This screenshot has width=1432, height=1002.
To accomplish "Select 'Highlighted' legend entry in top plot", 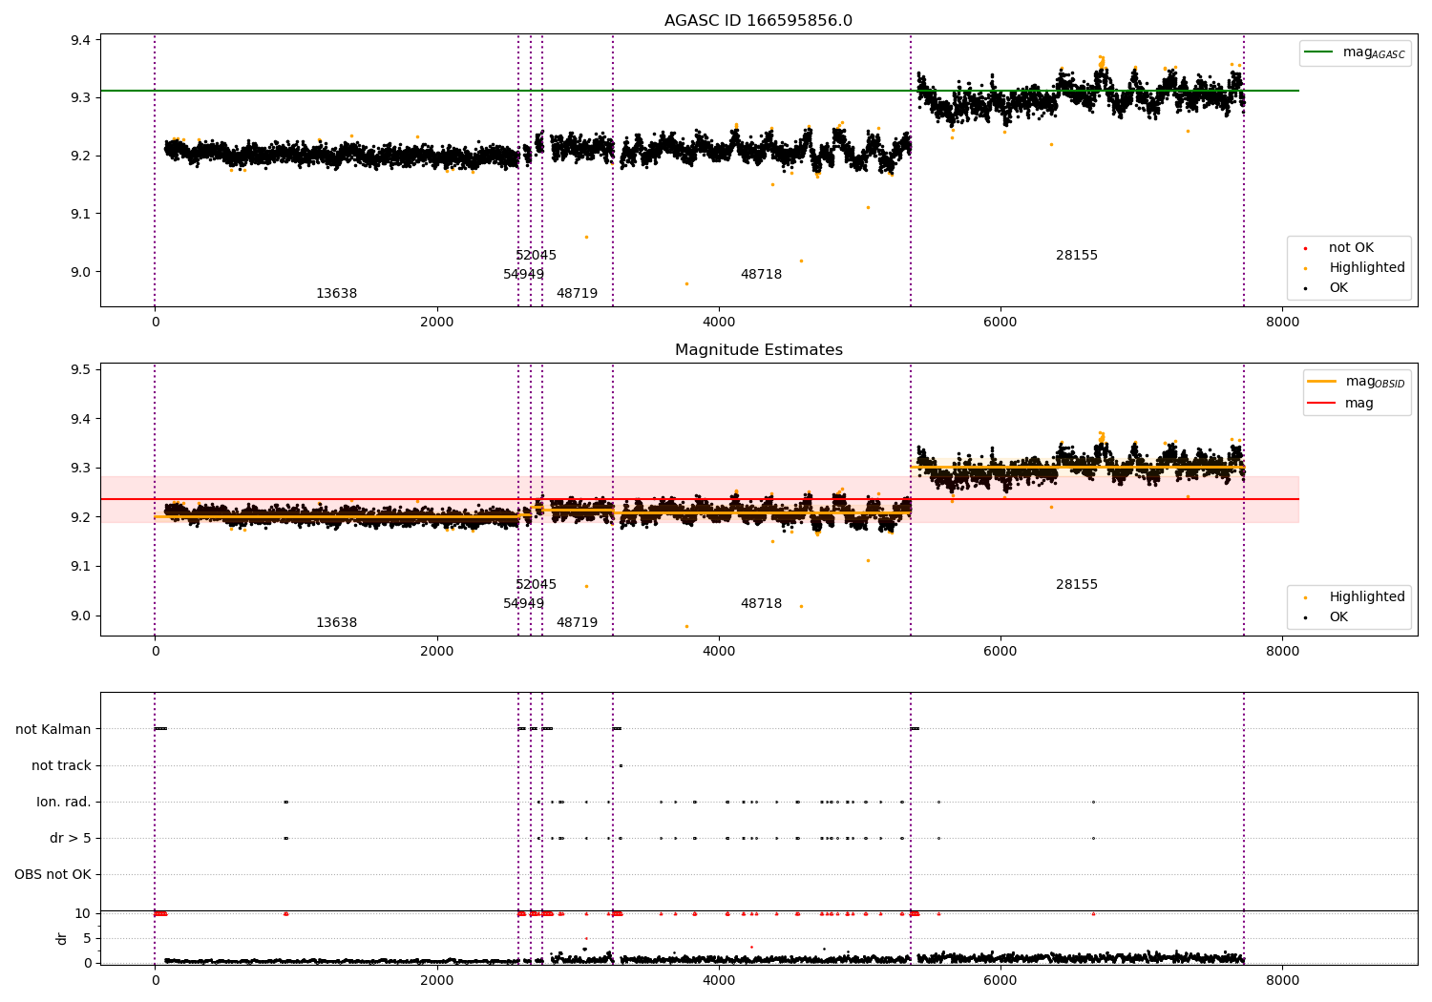I will click(x=1367, y=268).
